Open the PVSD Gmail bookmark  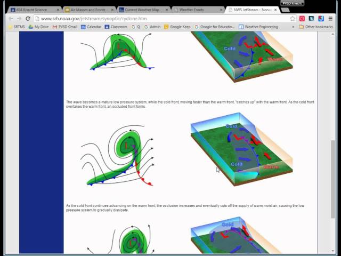(x=65, y=27)
